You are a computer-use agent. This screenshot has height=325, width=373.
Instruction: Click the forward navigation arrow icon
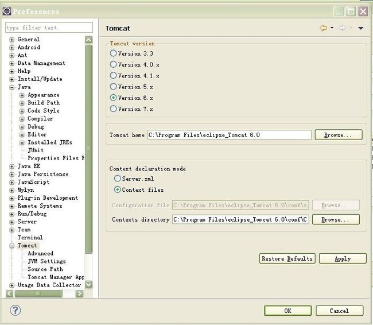coord(342,28)
